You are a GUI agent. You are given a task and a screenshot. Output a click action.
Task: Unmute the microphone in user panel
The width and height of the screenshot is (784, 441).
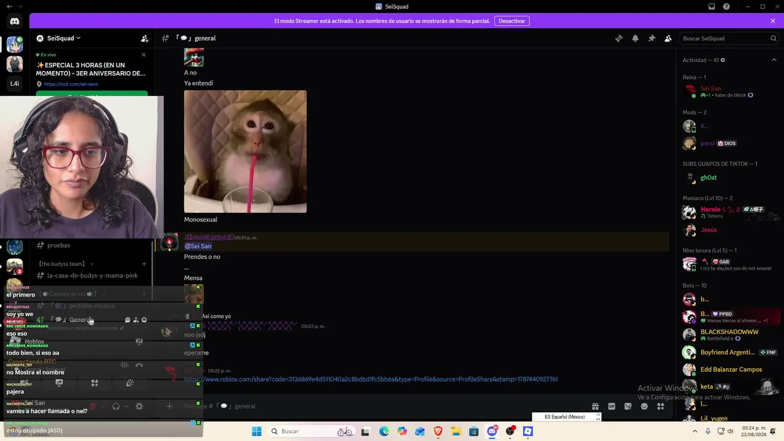click(x=93, y=406)
